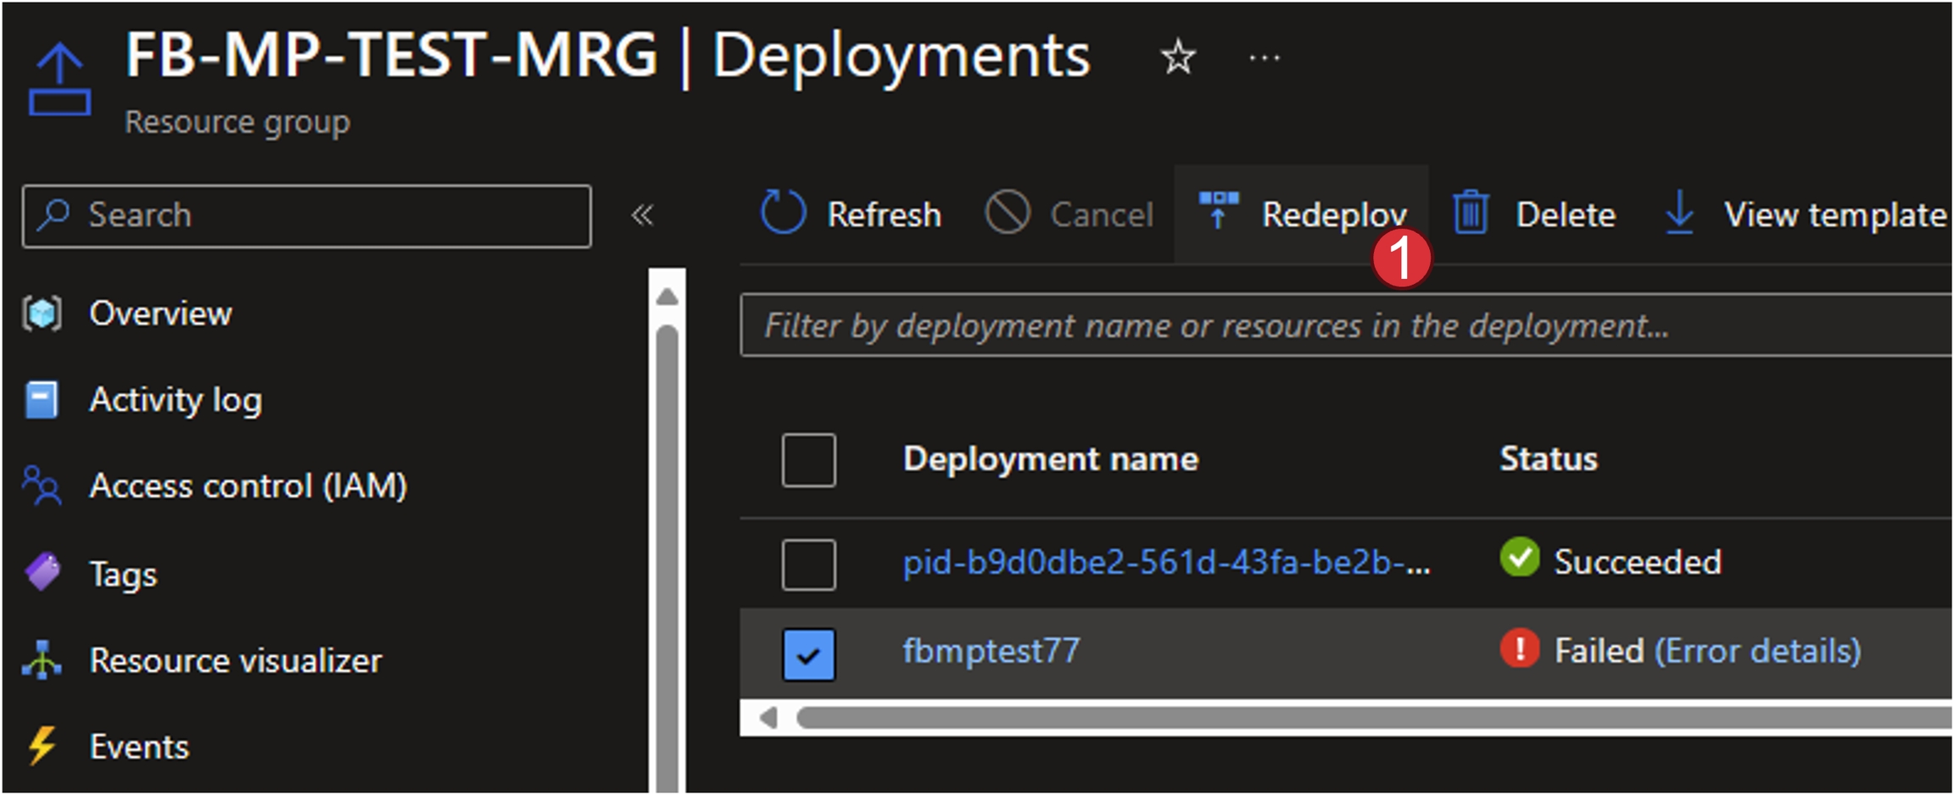Viewport: 1954px width, 795px height.
Task: Click the Redeploy toolbar icon
Action: tap(1218, 211)
